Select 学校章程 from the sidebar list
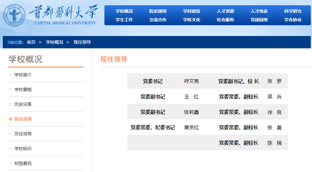Image resolution: width=312 pixels, height=172 pixels. (x=23, y=90)
